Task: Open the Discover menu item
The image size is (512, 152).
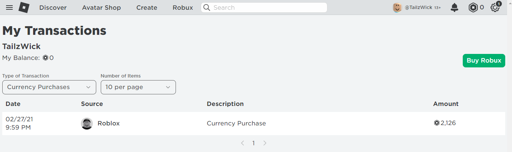Action: [53, 7]
